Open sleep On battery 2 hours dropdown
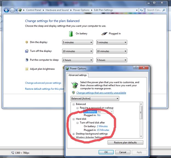This screenshot has height=158, width=171. 77,60
